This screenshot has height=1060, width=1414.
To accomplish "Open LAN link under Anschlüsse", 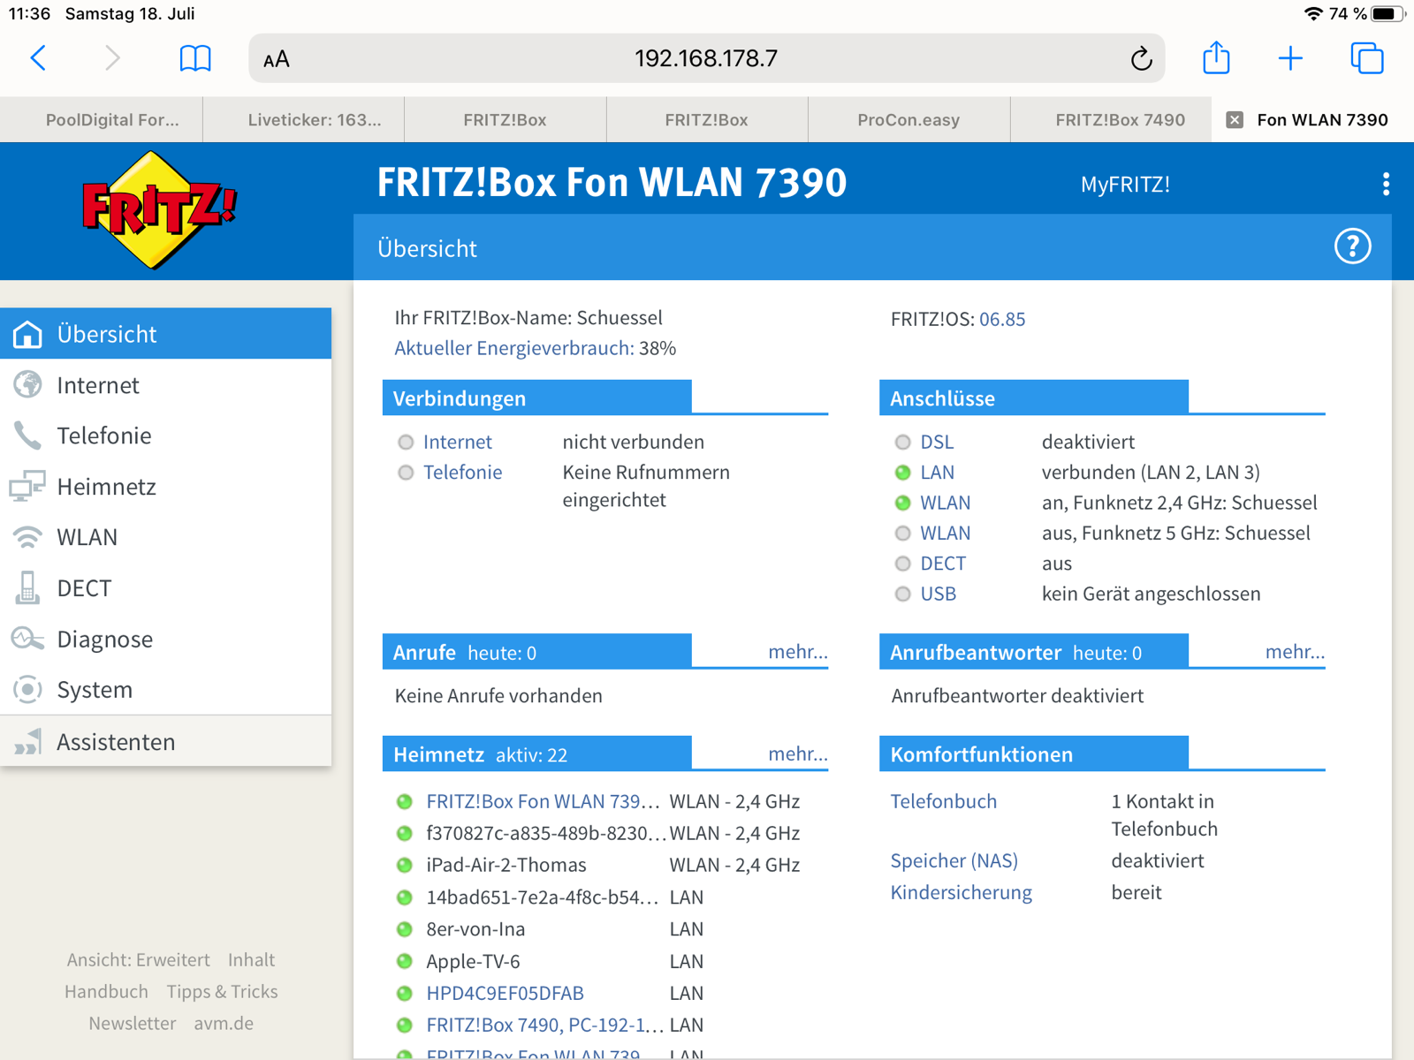I will coord(937,472).
